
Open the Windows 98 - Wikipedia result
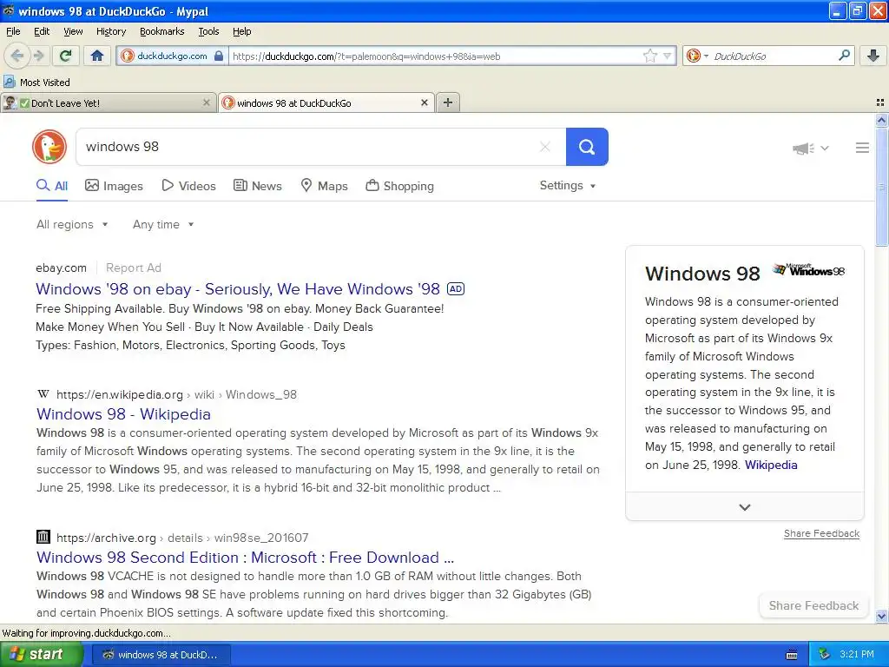pos(123,414)
